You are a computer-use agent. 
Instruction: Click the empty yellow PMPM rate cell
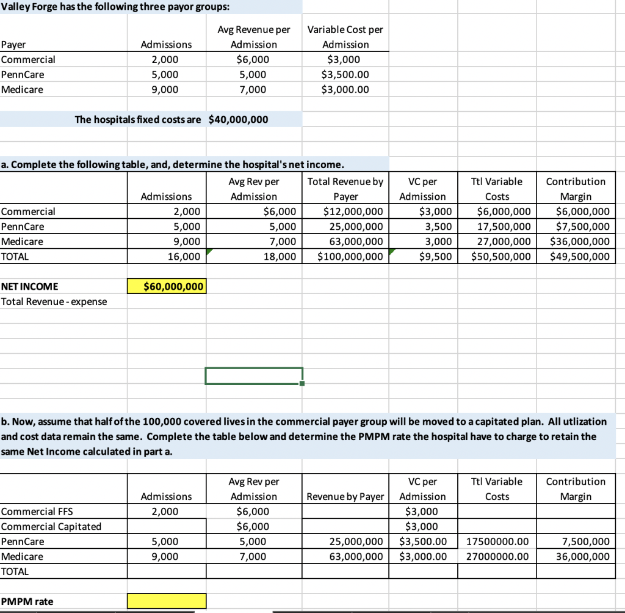(x=167, y=601)
